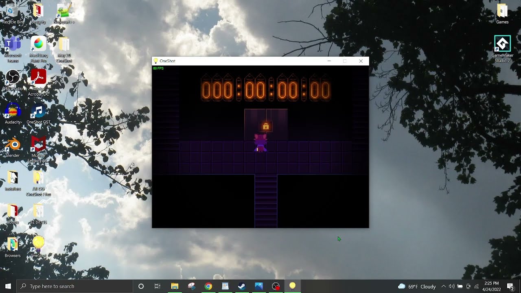Open Cortana from the taskbar
Image resolution: width=521 pixels, height=293 pixels.
[141, 286]
